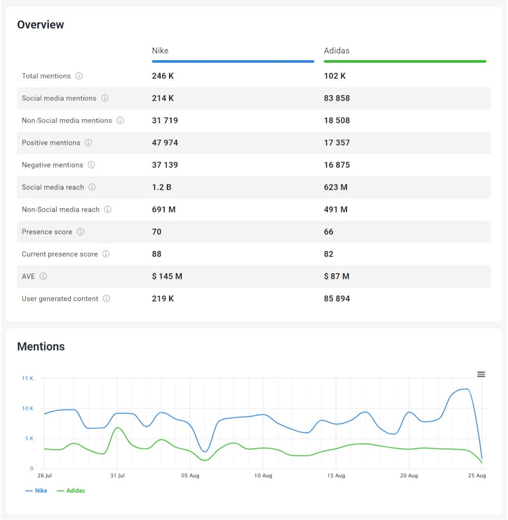
Task: Click info icon next to Social media mentions
Action: [x=105, y=98]
